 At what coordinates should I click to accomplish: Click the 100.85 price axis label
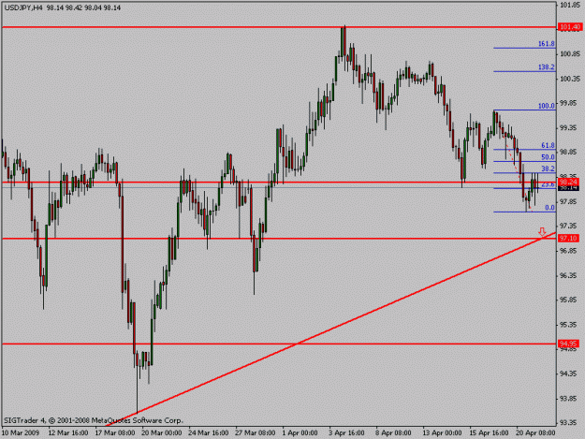(570, 54)
